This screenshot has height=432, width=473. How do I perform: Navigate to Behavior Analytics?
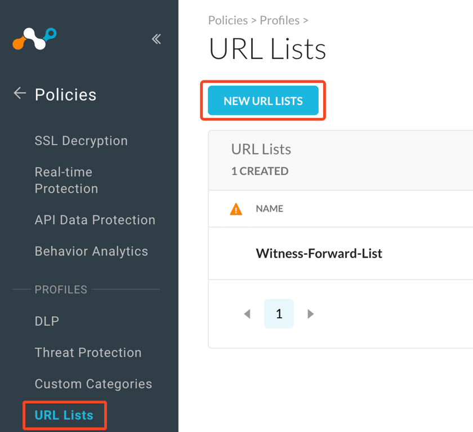(x=91, y=251)
